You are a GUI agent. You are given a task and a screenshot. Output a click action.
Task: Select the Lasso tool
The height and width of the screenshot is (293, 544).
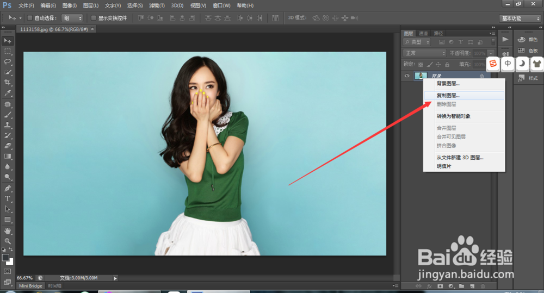coord(7,62)
